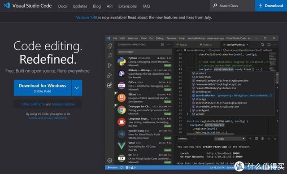Click the Debugger for Chrome extension icon

click(x=122, y=110)
